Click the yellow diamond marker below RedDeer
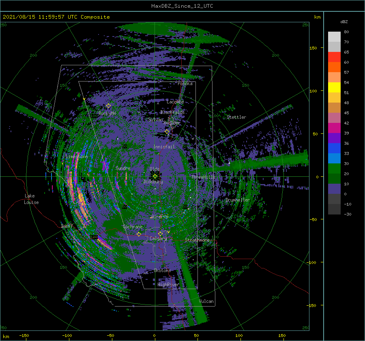The height and width of the screenshot is (341, 365). pyautogui.click(x=167, y=132)
